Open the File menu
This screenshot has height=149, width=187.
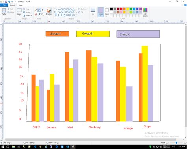[x=4, y=5]
